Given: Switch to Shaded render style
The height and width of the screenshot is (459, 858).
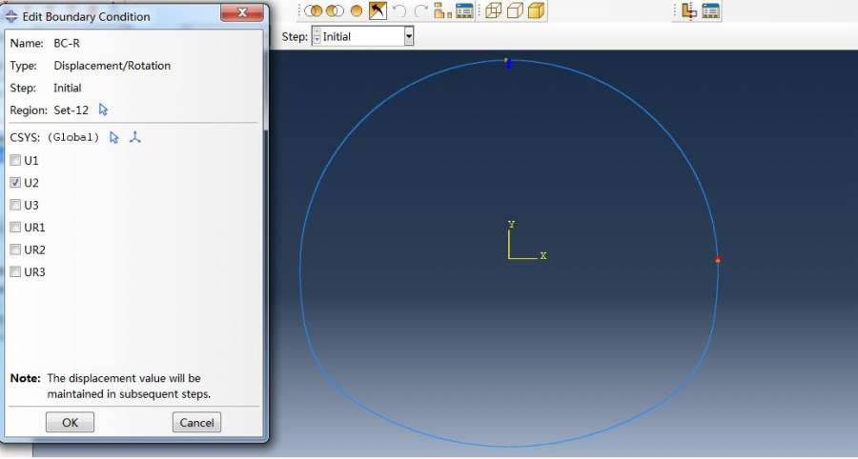Looking at the screenshot, I should point(536,10).
